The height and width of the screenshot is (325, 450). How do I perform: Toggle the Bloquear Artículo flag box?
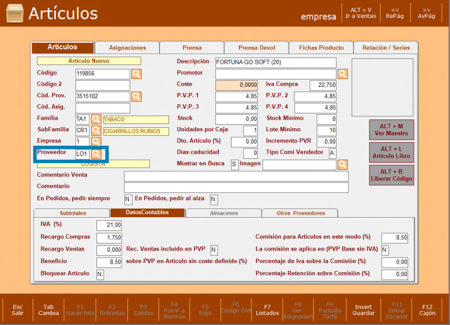[x=100, y=275]
